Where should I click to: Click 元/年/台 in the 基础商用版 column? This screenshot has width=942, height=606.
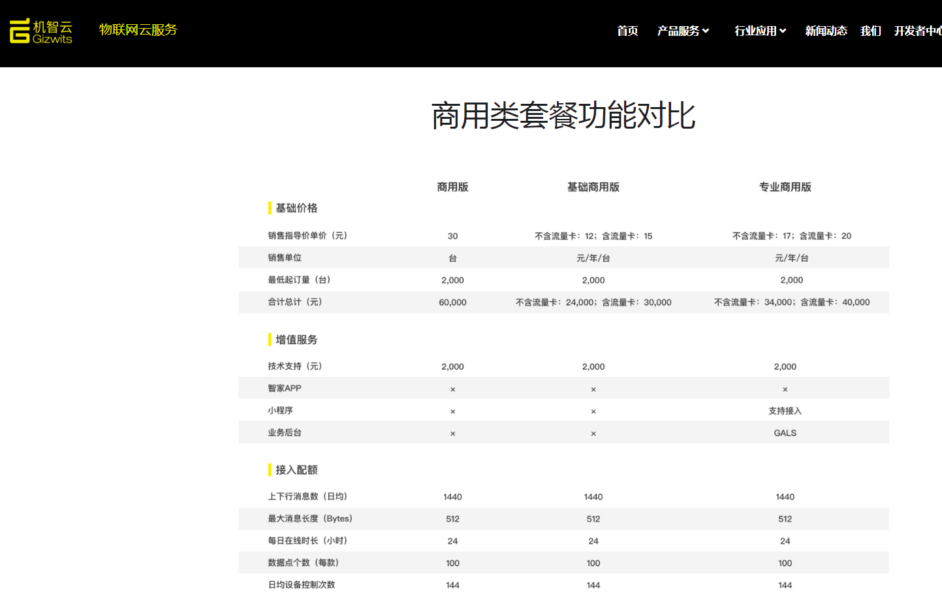tap(593, 258)
